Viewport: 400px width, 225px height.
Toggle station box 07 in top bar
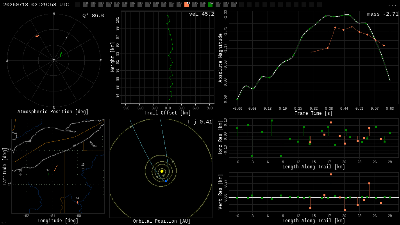point(132,5)
